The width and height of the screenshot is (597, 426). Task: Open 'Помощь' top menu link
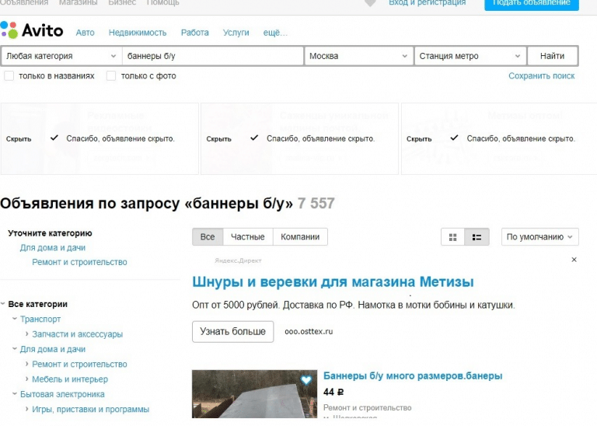[163, 2]
